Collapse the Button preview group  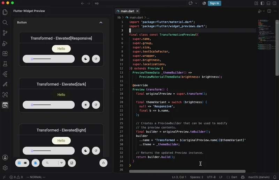click(101, 22)
